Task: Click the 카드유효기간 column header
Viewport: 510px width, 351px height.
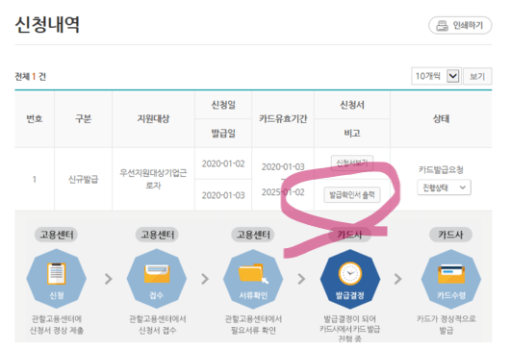Action: (283, 119)
